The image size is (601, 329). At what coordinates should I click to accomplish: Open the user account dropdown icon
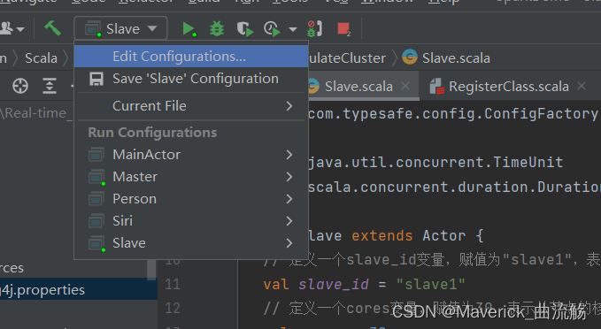click(x=12, y=28)
